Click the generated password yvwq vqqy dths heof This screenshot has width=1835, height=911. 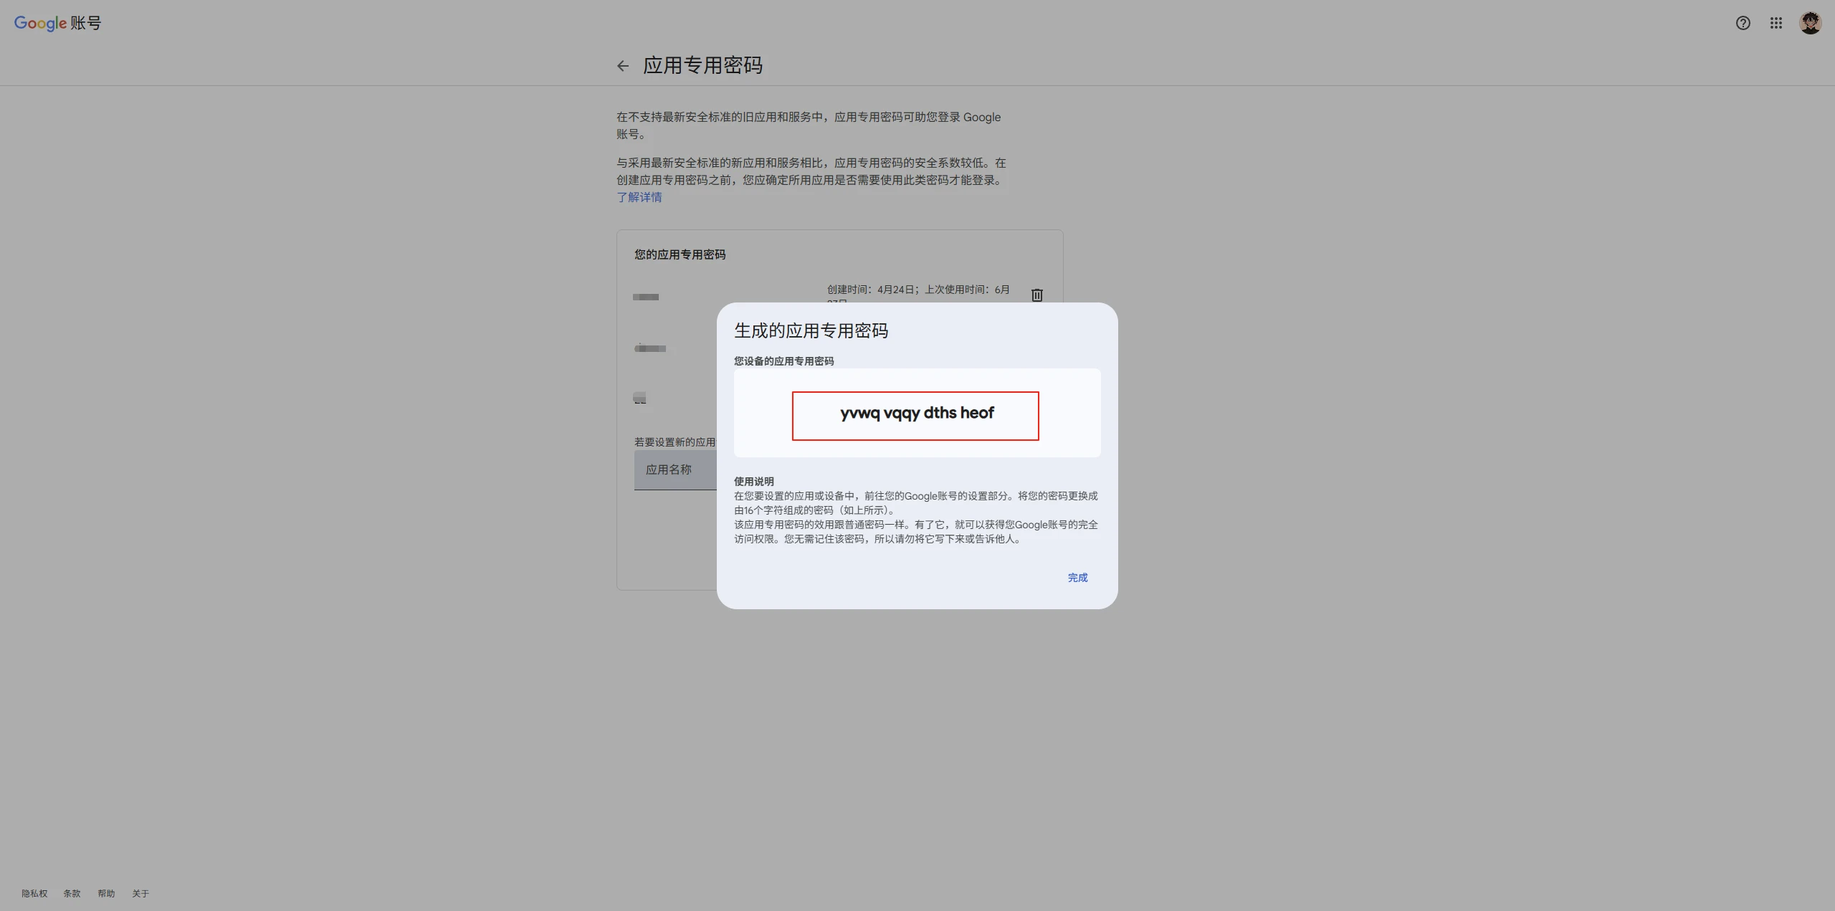pos(916,414)
